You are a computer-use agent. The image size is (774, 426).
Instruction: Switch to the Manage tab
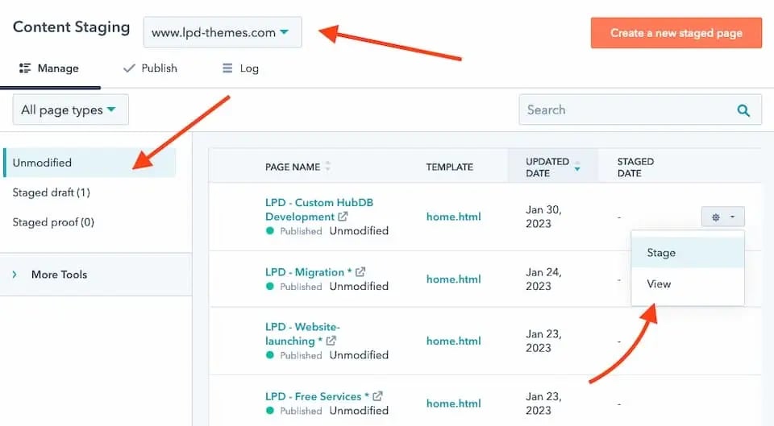[x=49, y=68]
